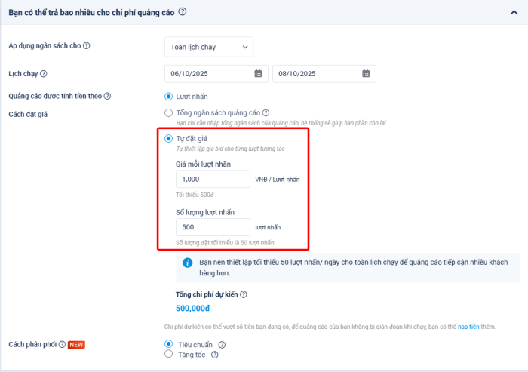The height and width of the screenshot is (372, 528).
Task: Click help icon next to 'Tăng tốc'
Action: tap(215, 355)
